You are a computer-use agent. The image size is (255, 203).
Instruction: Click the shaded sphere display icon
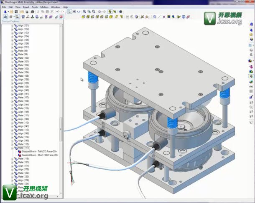120,12
